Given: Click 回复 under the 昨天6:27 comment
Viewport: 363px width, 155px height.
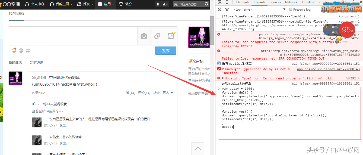Looking at the screenshot, I should [x=63, y=125].
